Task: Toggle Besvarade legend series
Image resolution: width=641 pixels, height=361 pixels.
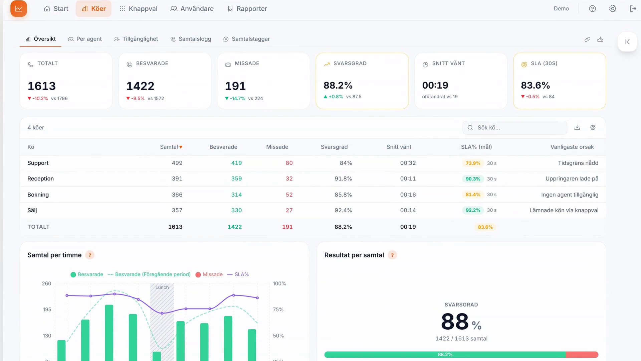Action: (87, 274)
